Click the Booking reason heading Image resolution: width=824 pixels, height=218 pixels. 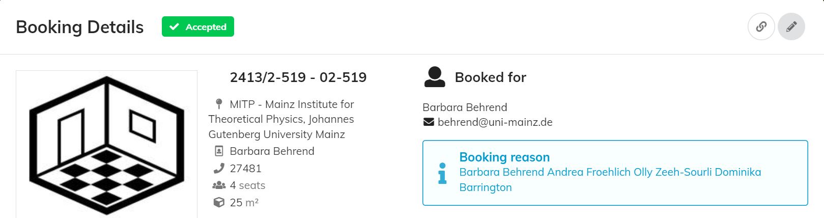tap(504, 157)
